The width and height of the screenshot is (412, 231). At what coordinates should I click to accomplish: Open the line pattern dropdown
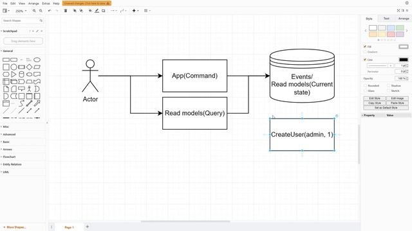(x=380, y=65)
